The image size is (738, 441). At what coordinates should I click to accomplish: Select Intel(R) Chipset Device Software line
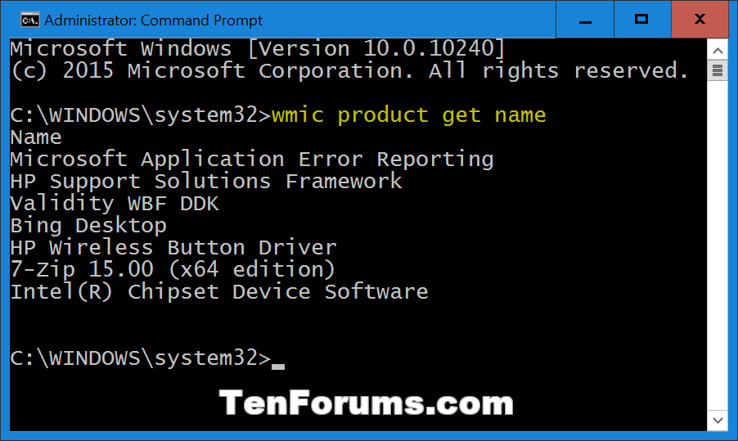(x=219, y=292)
